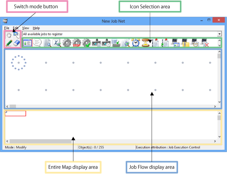This screenshot has height=174, width=227.
Task: Click the Job Flow area's horizontal scrollbar thumb
Action: (x=13, y=107)
